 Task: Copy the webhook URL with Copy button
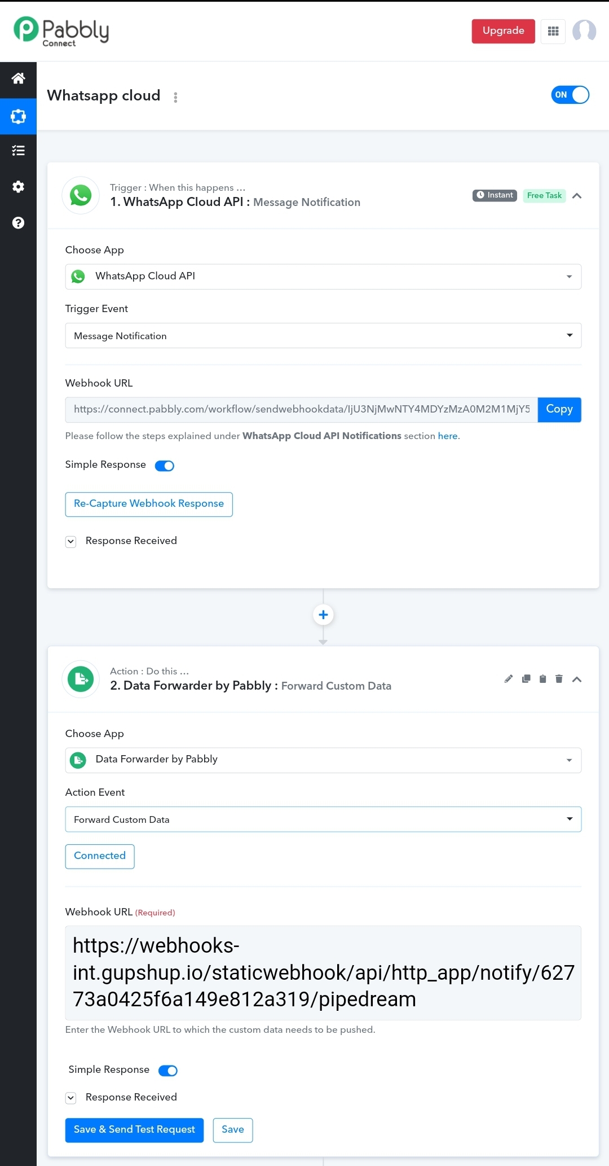559,409
